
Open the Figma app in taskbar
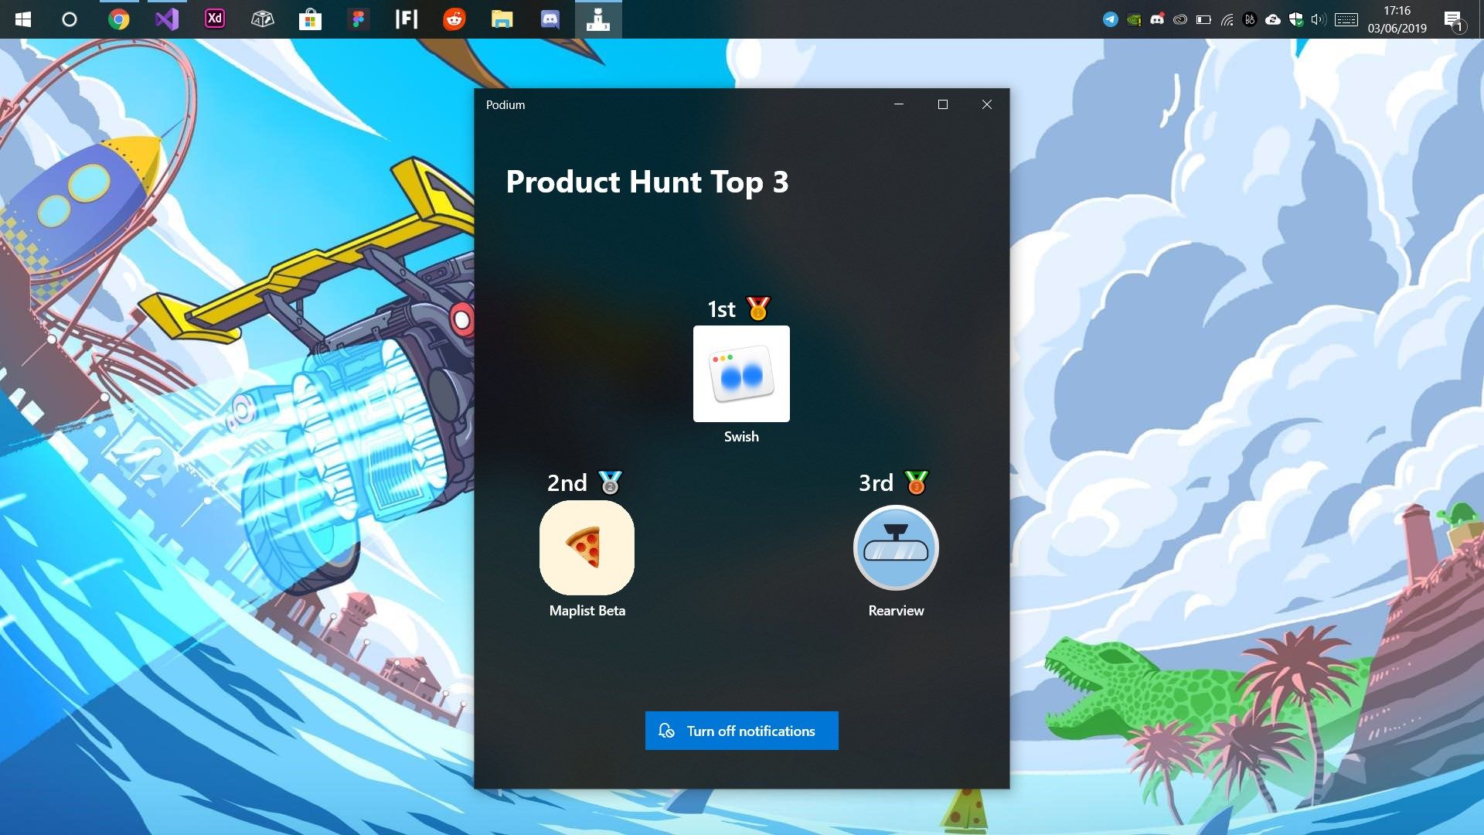click(x=358, y=19)
